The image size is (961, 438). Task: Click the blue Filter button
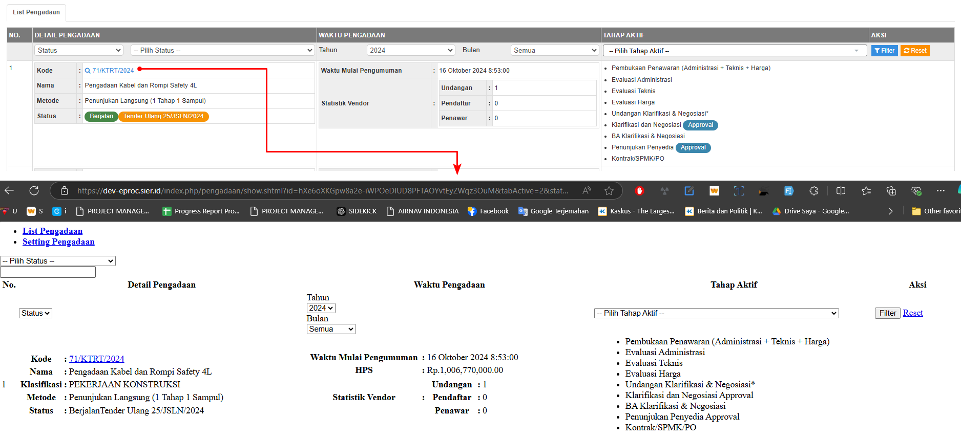[884, 51]
